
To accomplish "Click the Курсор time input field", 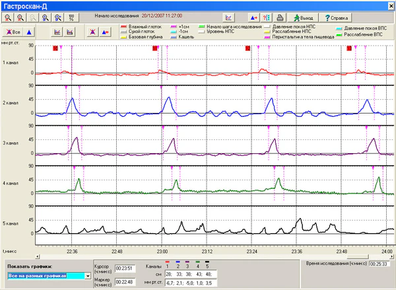I will click(124, 268).
